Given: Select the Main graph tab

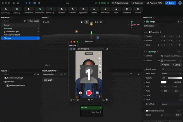Looking at the screenshot, I should click(x=48, y=80).
